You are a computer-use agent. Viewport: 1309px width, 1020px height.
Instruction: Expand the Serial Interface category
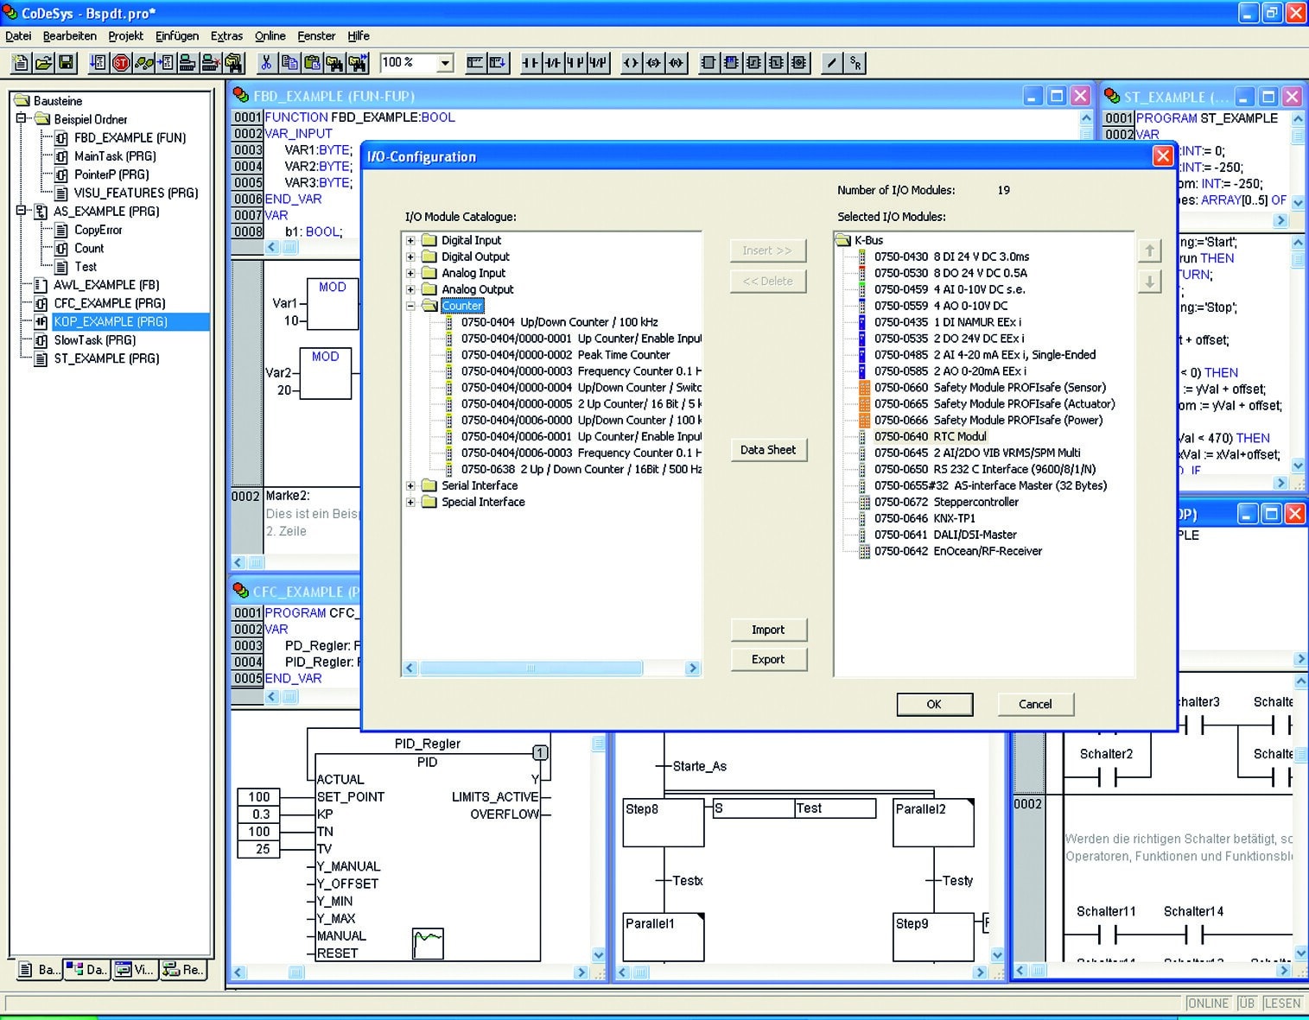410,485
